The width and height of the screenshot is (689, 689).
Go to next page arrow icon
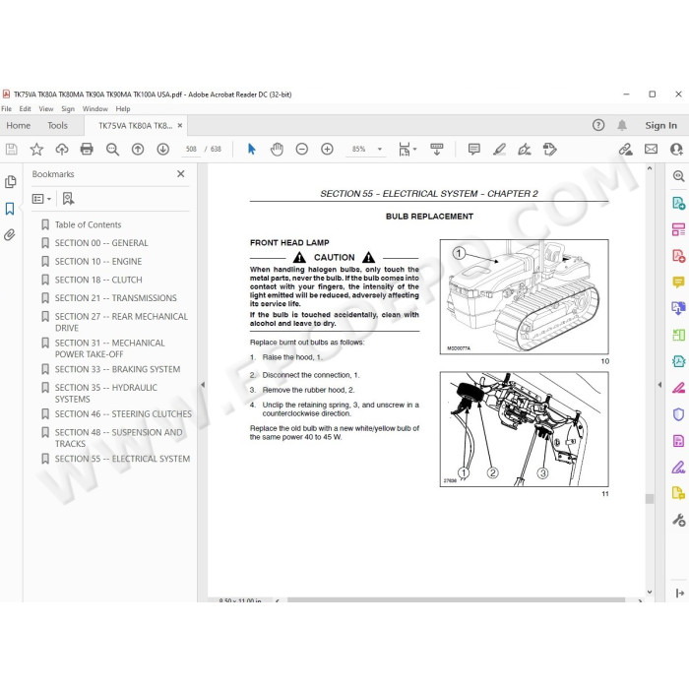click(x=163, y=150)
